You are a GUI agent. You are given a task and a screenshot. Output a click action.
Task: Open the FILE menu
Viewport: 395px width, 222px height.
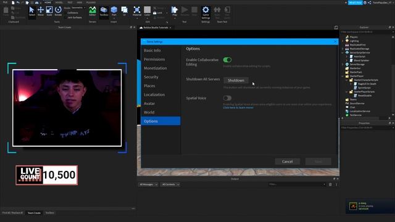pos(6,2)
